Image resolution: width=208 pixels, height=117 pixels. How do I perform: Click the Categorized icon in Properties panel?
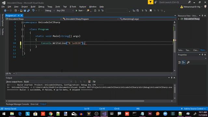click(x=180, y=62)
